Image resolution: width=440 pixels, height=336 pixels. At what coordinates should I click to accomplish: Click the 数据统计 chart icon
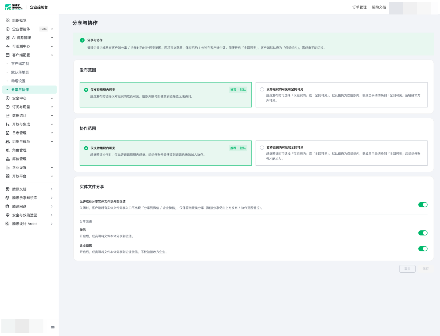tap(8, 116)
